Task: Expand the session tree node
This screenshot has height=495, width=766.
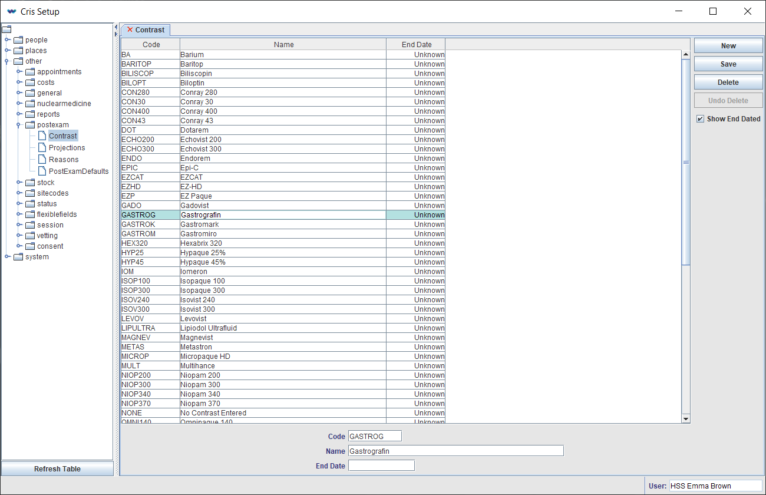Action: click(19, 225)
